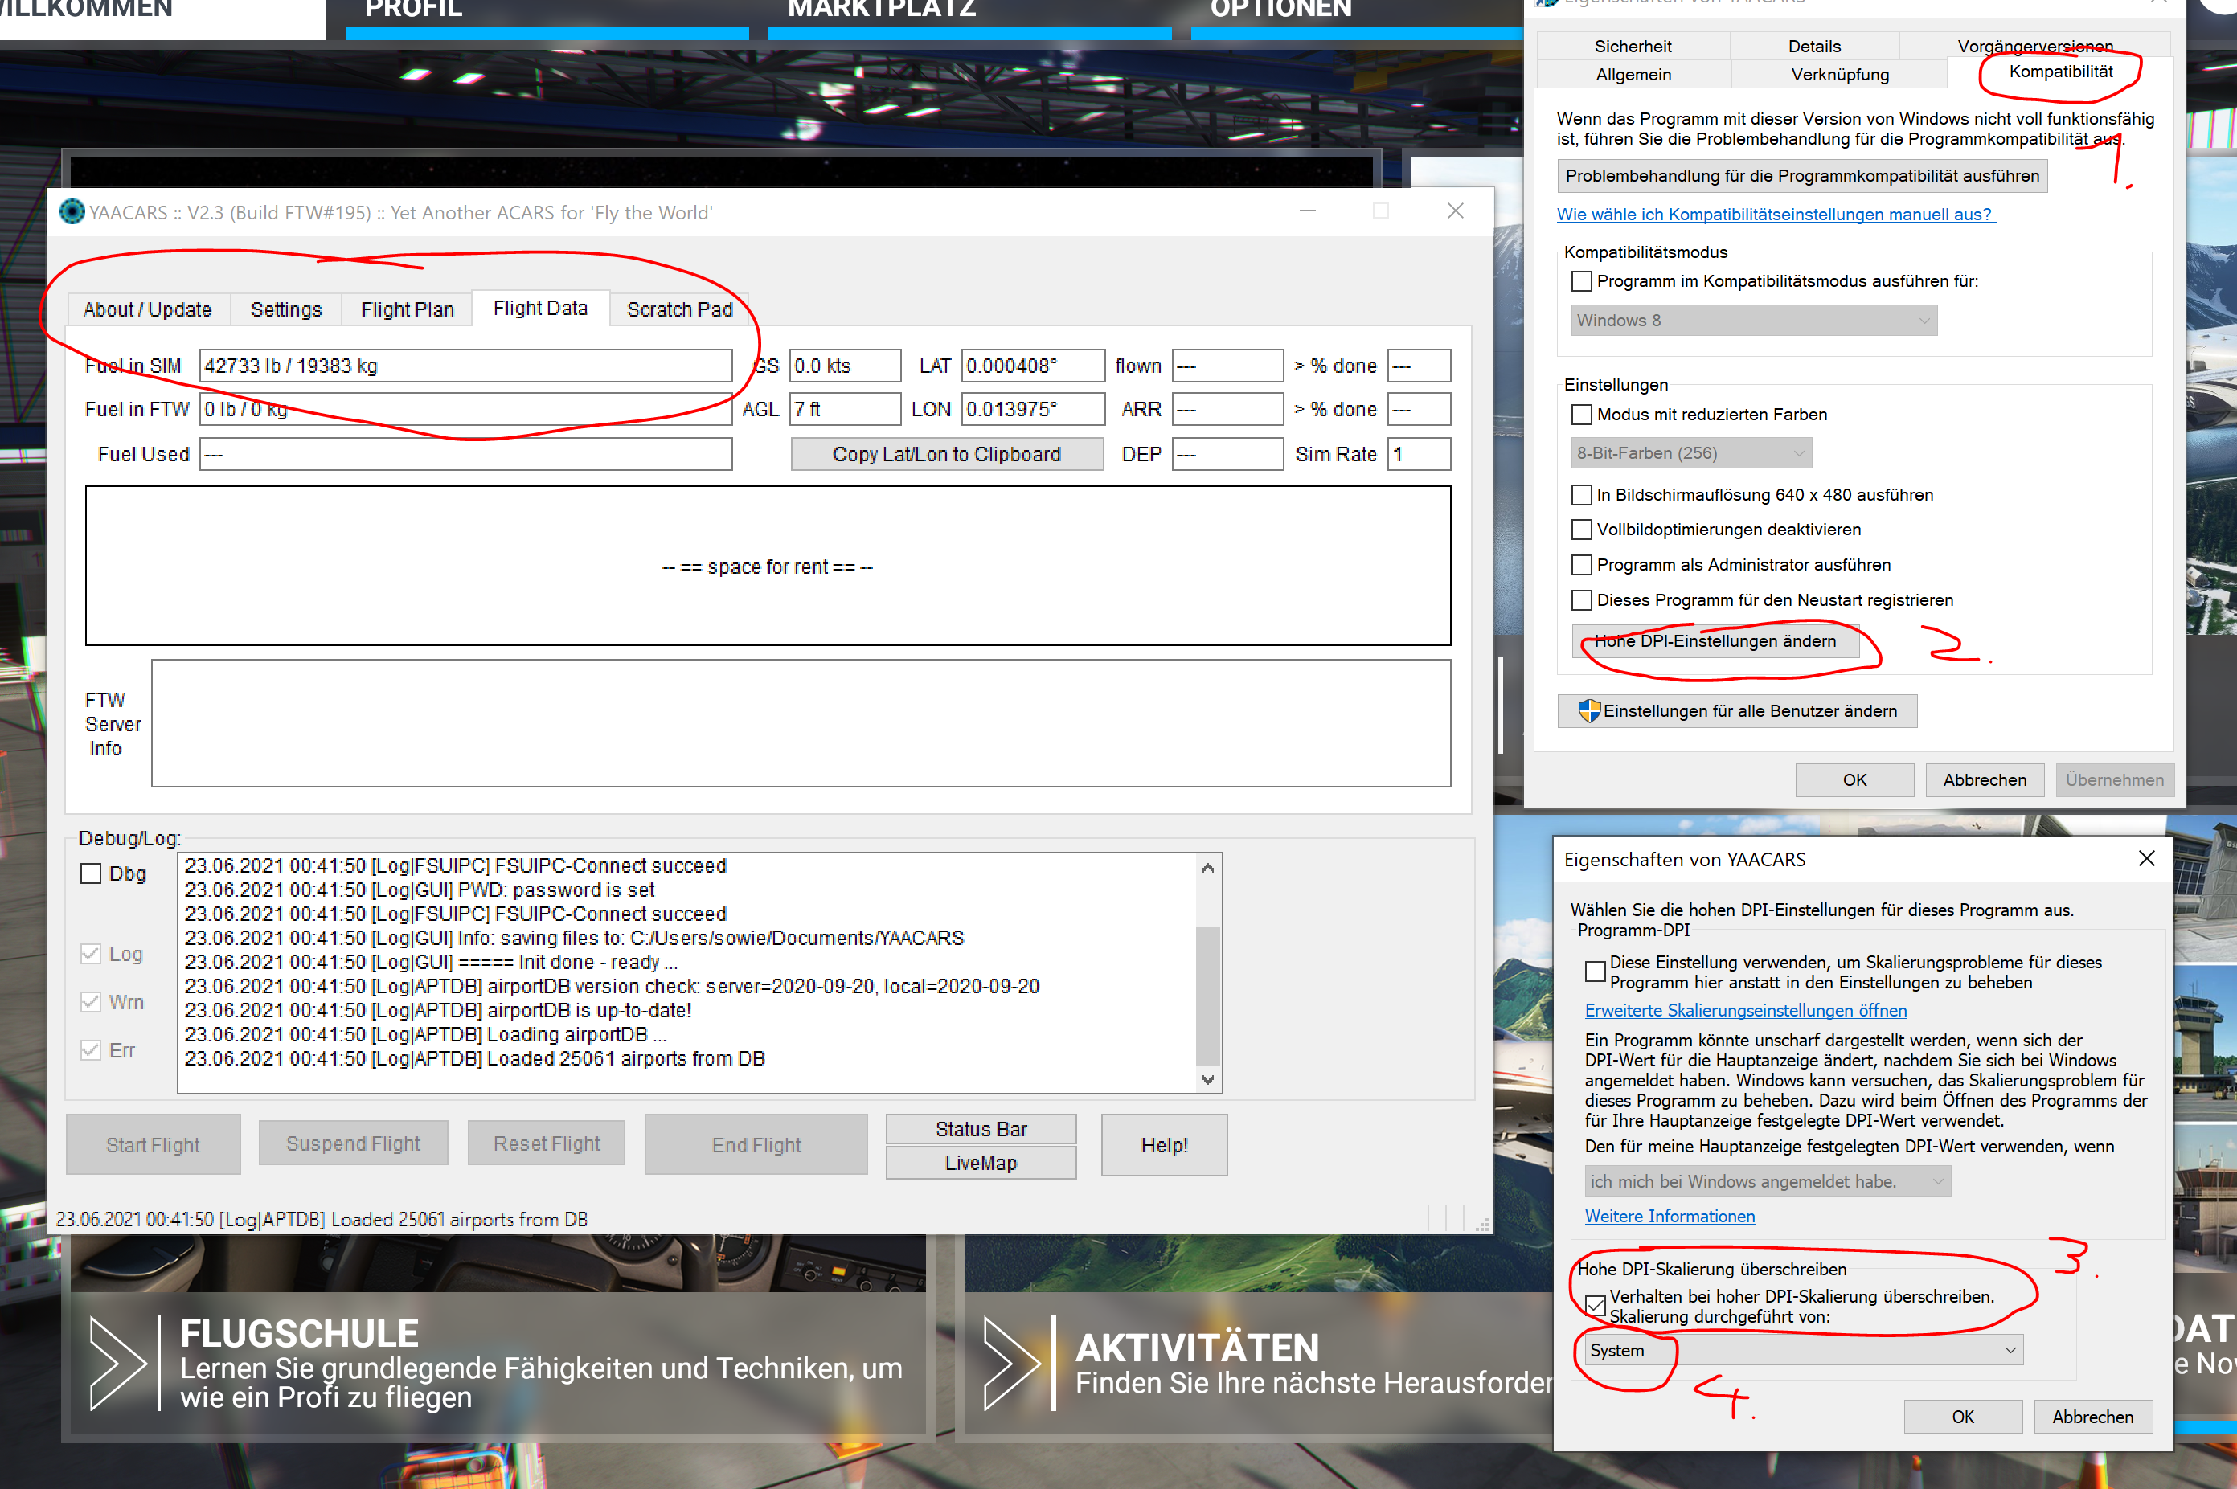
Task: Click the shield icon on 'Einstellungen für alle Benutzer ändern'
Action: tap(1589, 710)
